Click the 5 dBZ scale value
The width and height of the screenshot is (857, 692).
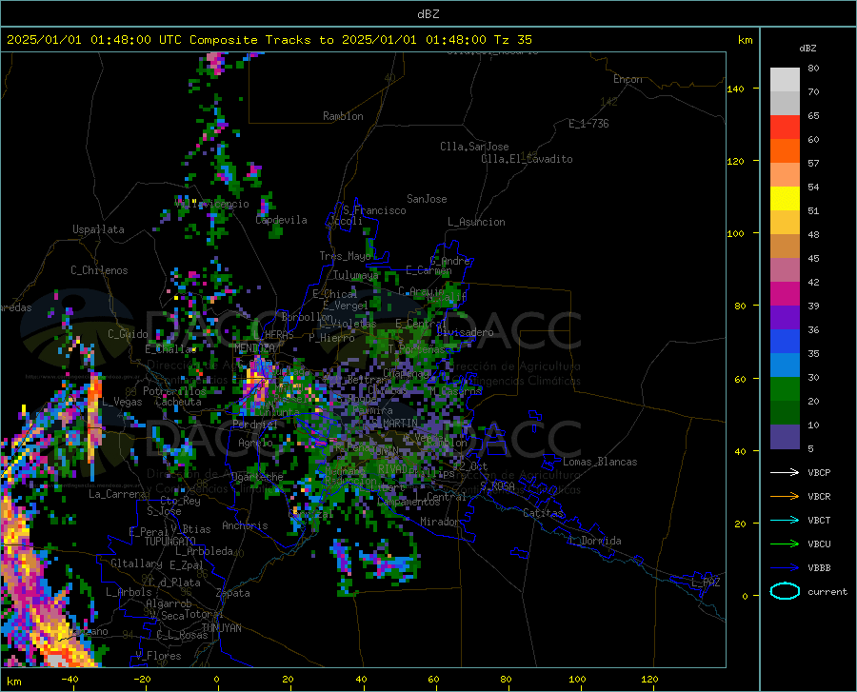tap(810, 448)
